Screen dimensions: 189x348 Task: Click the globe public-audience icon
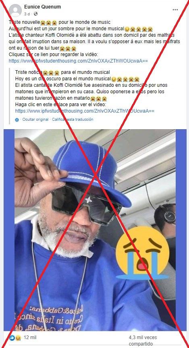point(35,14)
